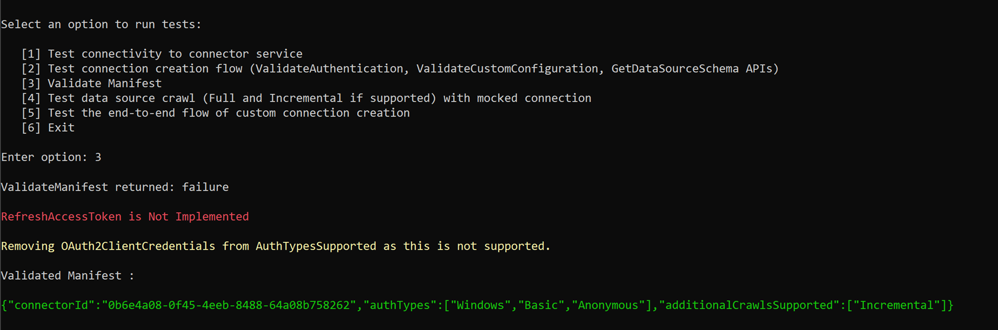Click the red RefreshAccessToken Not Implemented error

click(x=125, y=217)
